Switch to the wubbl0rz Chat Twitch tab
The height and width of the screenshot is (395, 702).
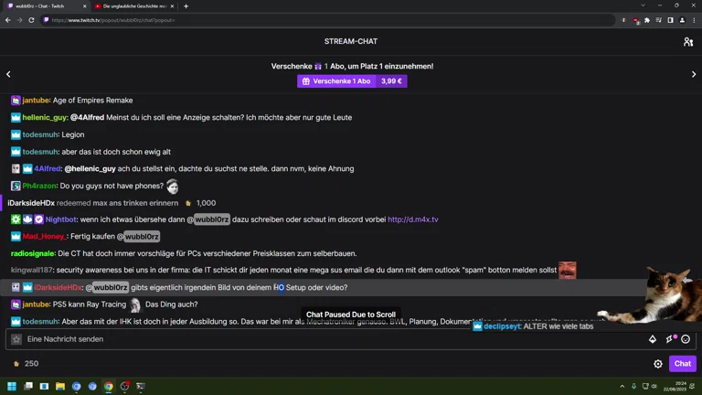43,6
